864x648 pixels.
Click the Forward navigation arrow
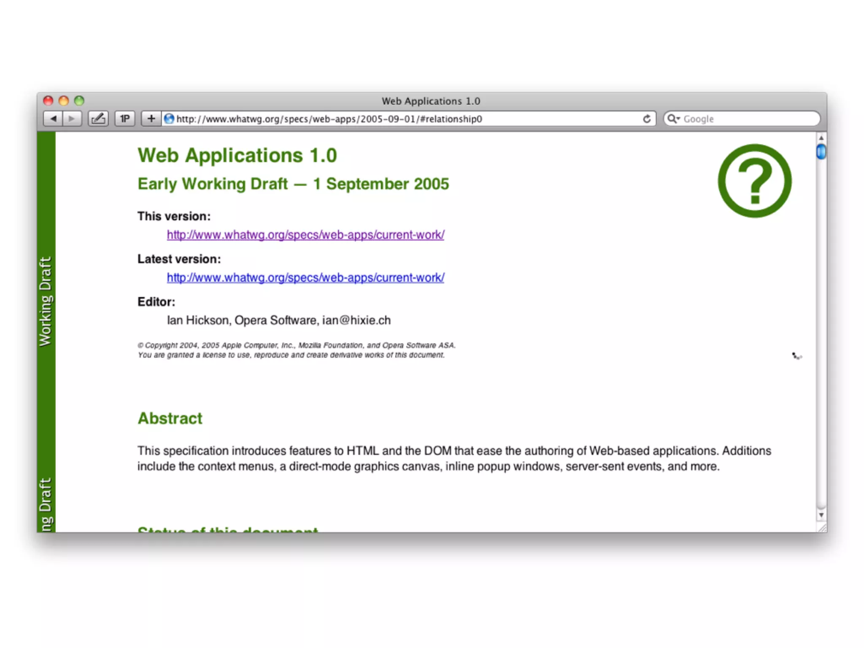click(x=72, y=119)
